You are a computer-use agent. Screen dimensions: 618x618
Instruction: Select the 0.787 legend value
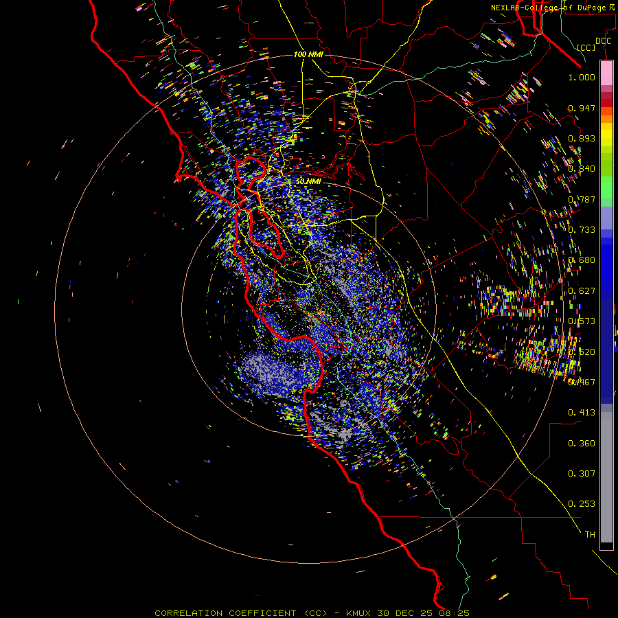[x=582, y=199]
